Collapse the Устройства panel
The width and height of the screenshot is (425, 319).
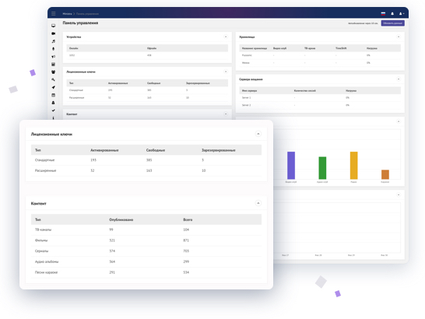tap(226, 37)
